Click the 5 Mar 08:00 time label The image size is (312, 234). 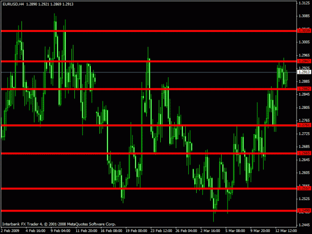[x=235, y=231]
